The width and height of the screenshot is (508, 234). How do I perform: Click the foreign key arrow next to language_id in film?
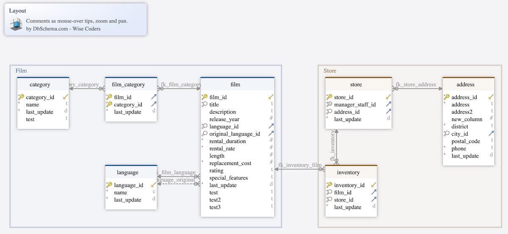tap(271, 127)
